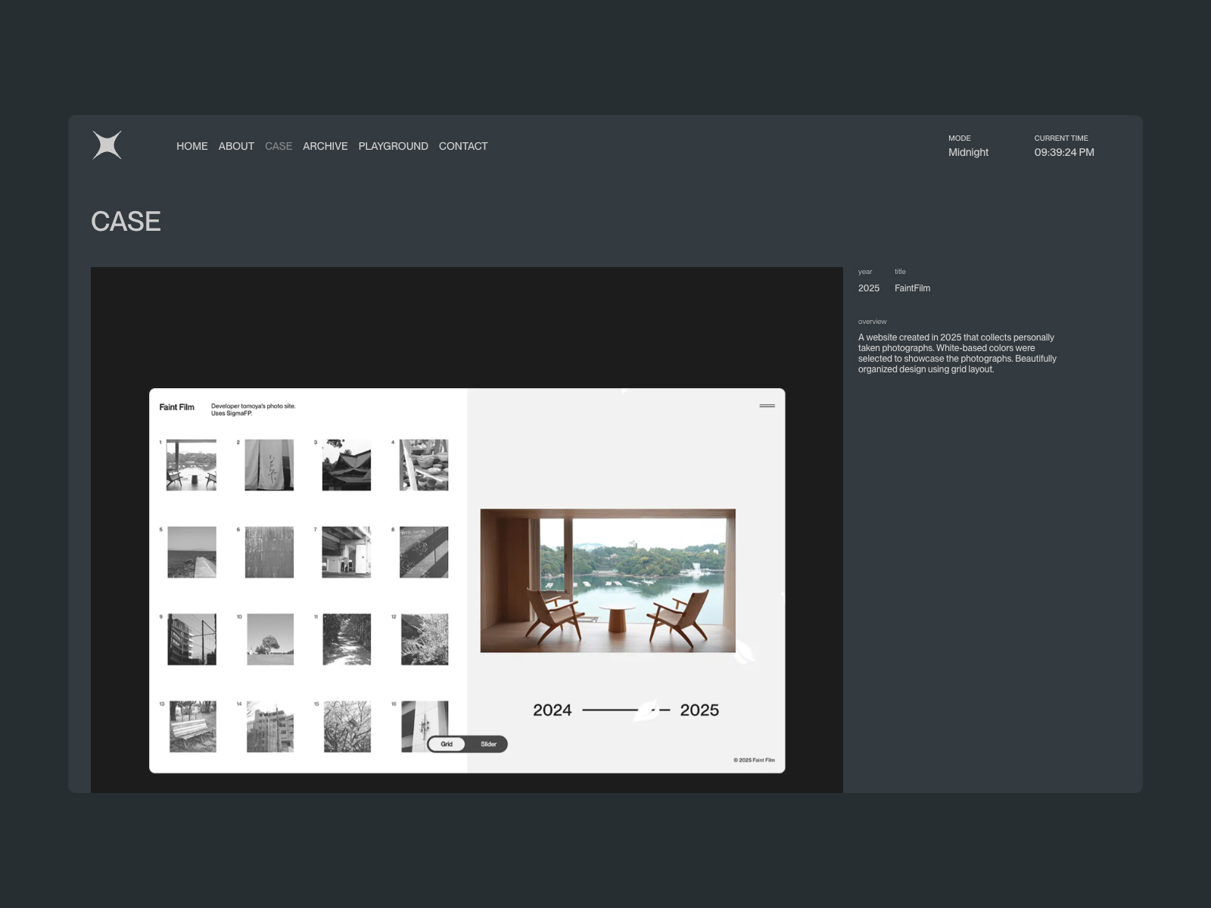
Task: Open the ABOUT page
Action: point(236,146)
